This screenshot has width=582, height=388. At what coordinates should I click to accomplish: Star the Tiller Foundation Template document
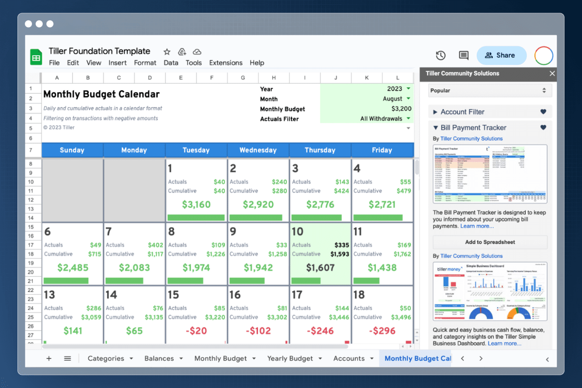(167, 51)
